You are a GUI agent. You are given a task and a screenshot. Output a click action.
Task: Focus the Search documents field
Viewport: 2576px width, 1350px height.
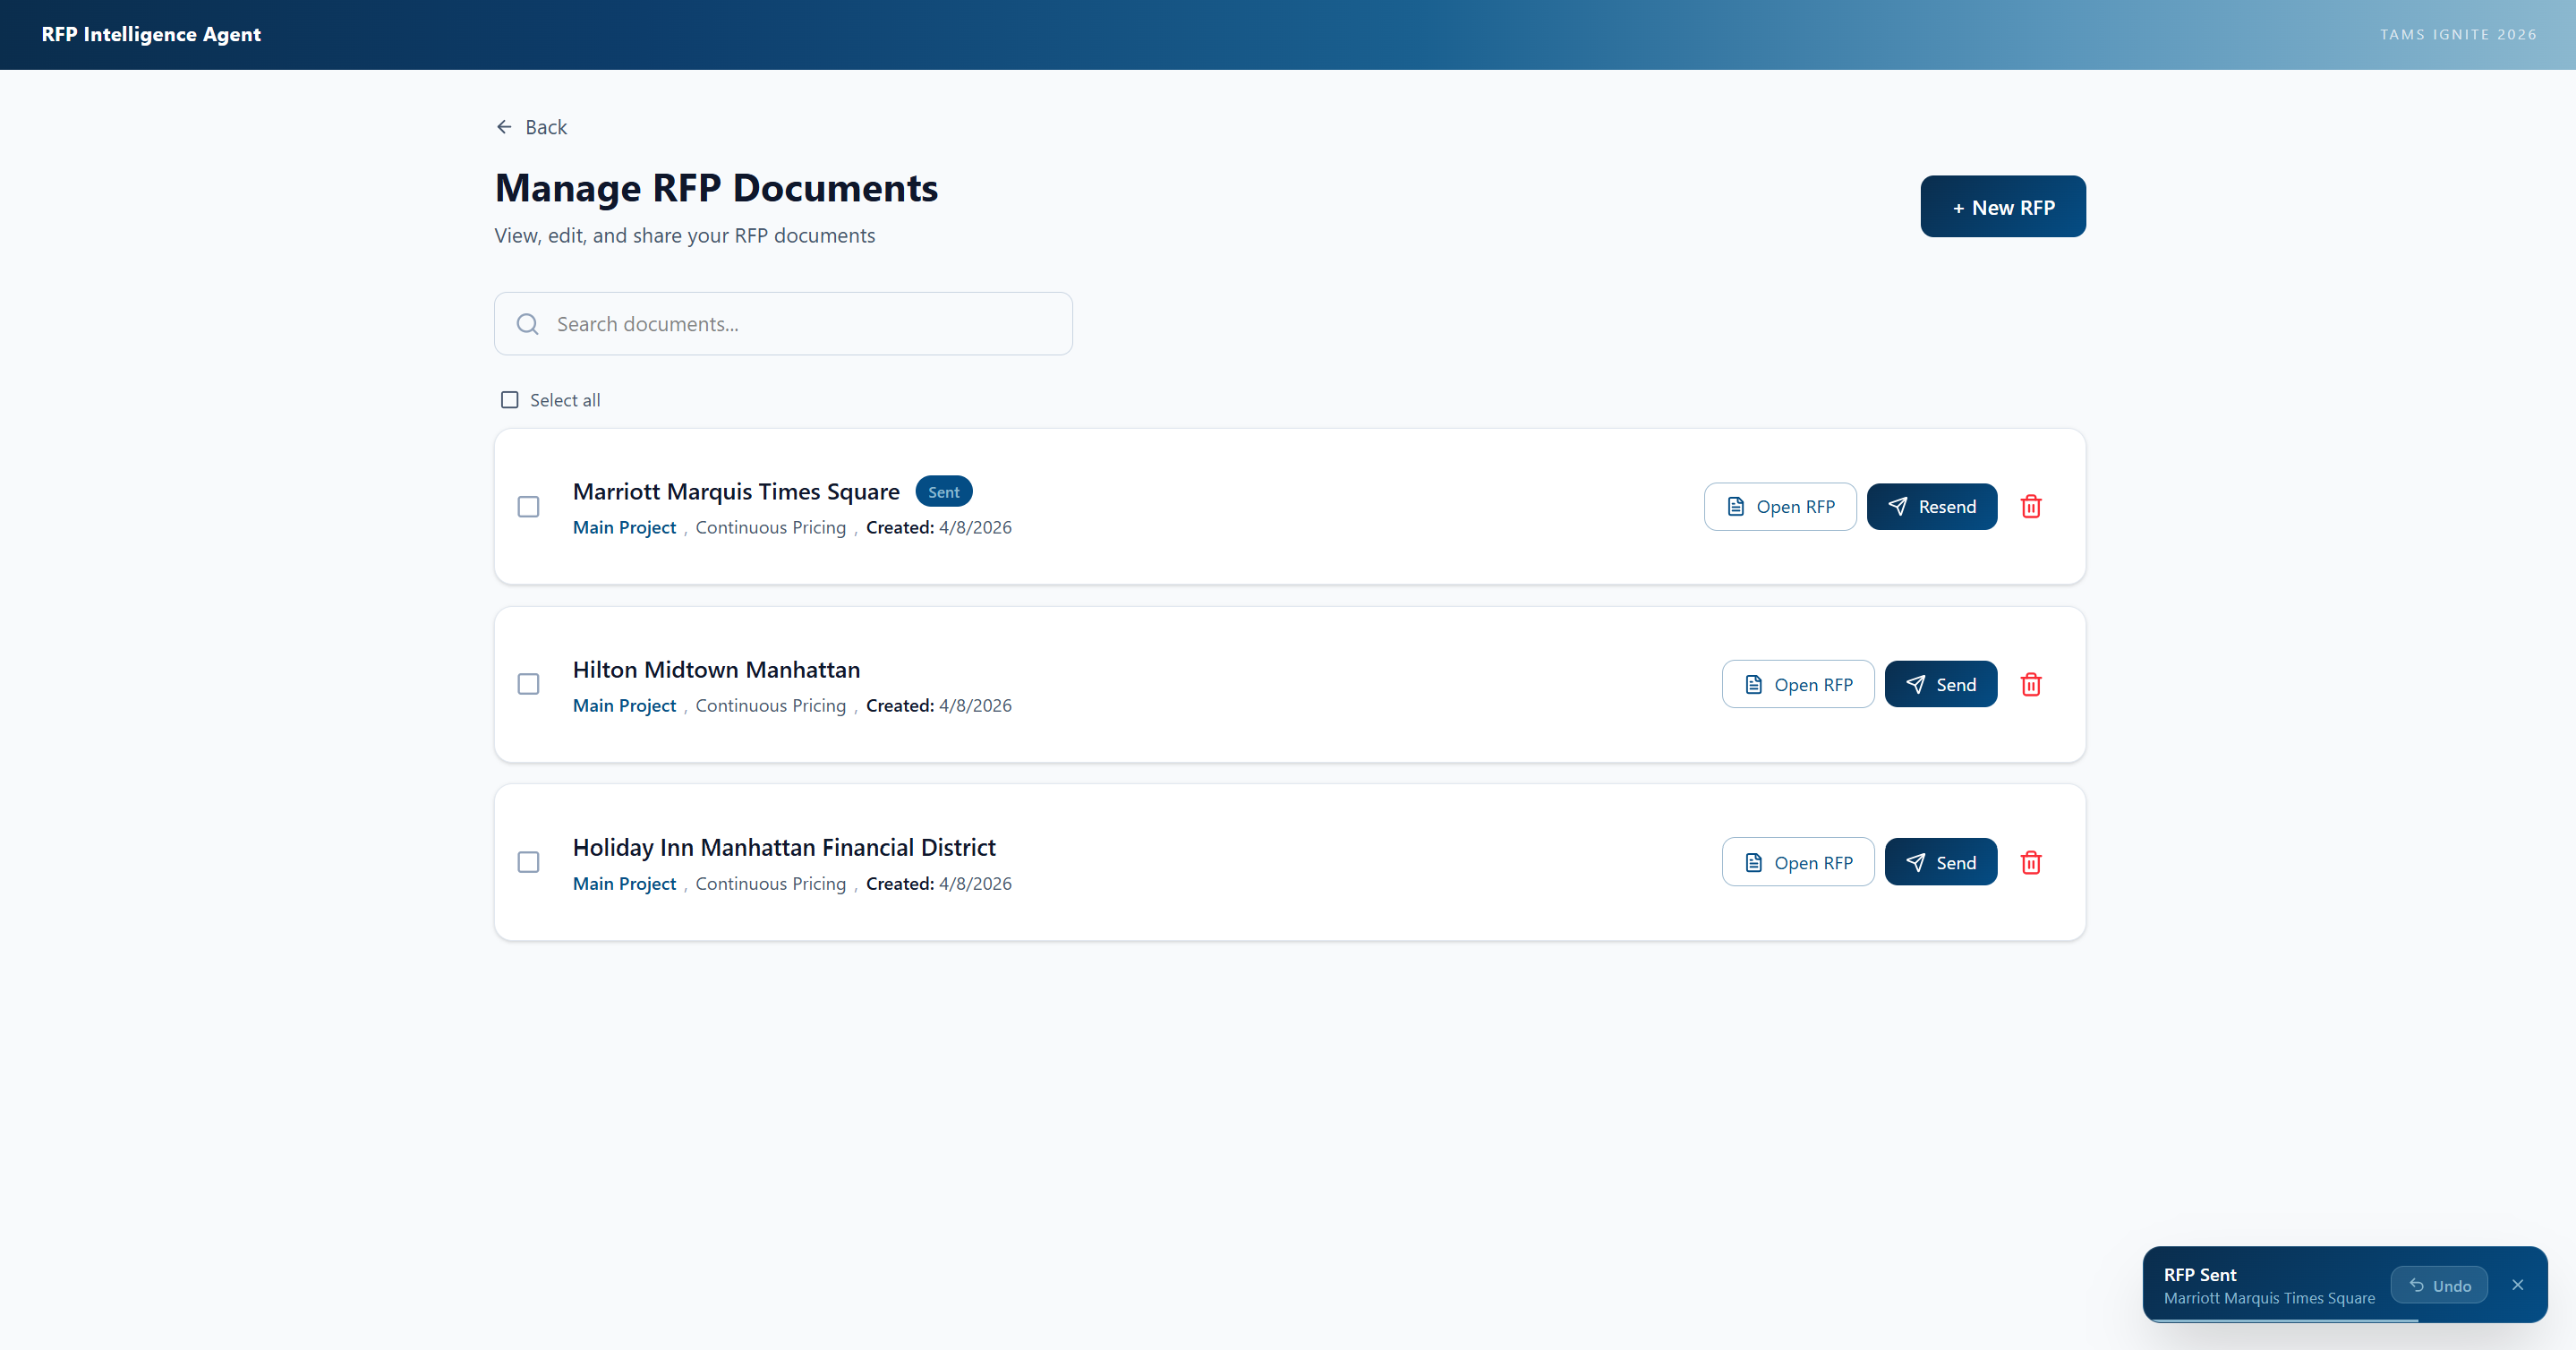783,324
